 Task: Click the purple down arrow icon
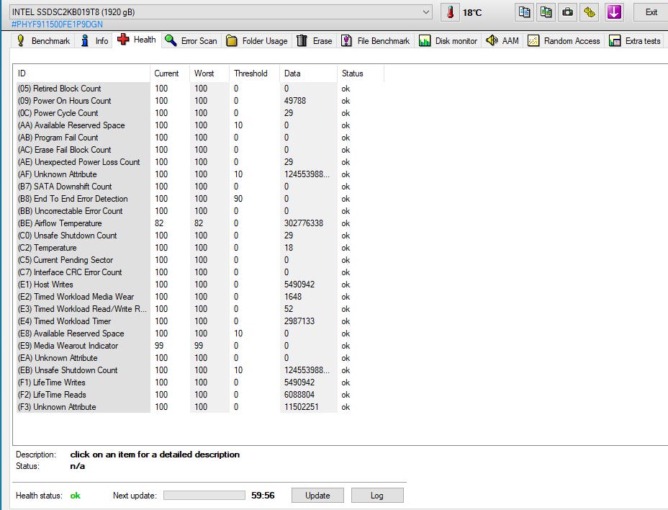[613, 12]
